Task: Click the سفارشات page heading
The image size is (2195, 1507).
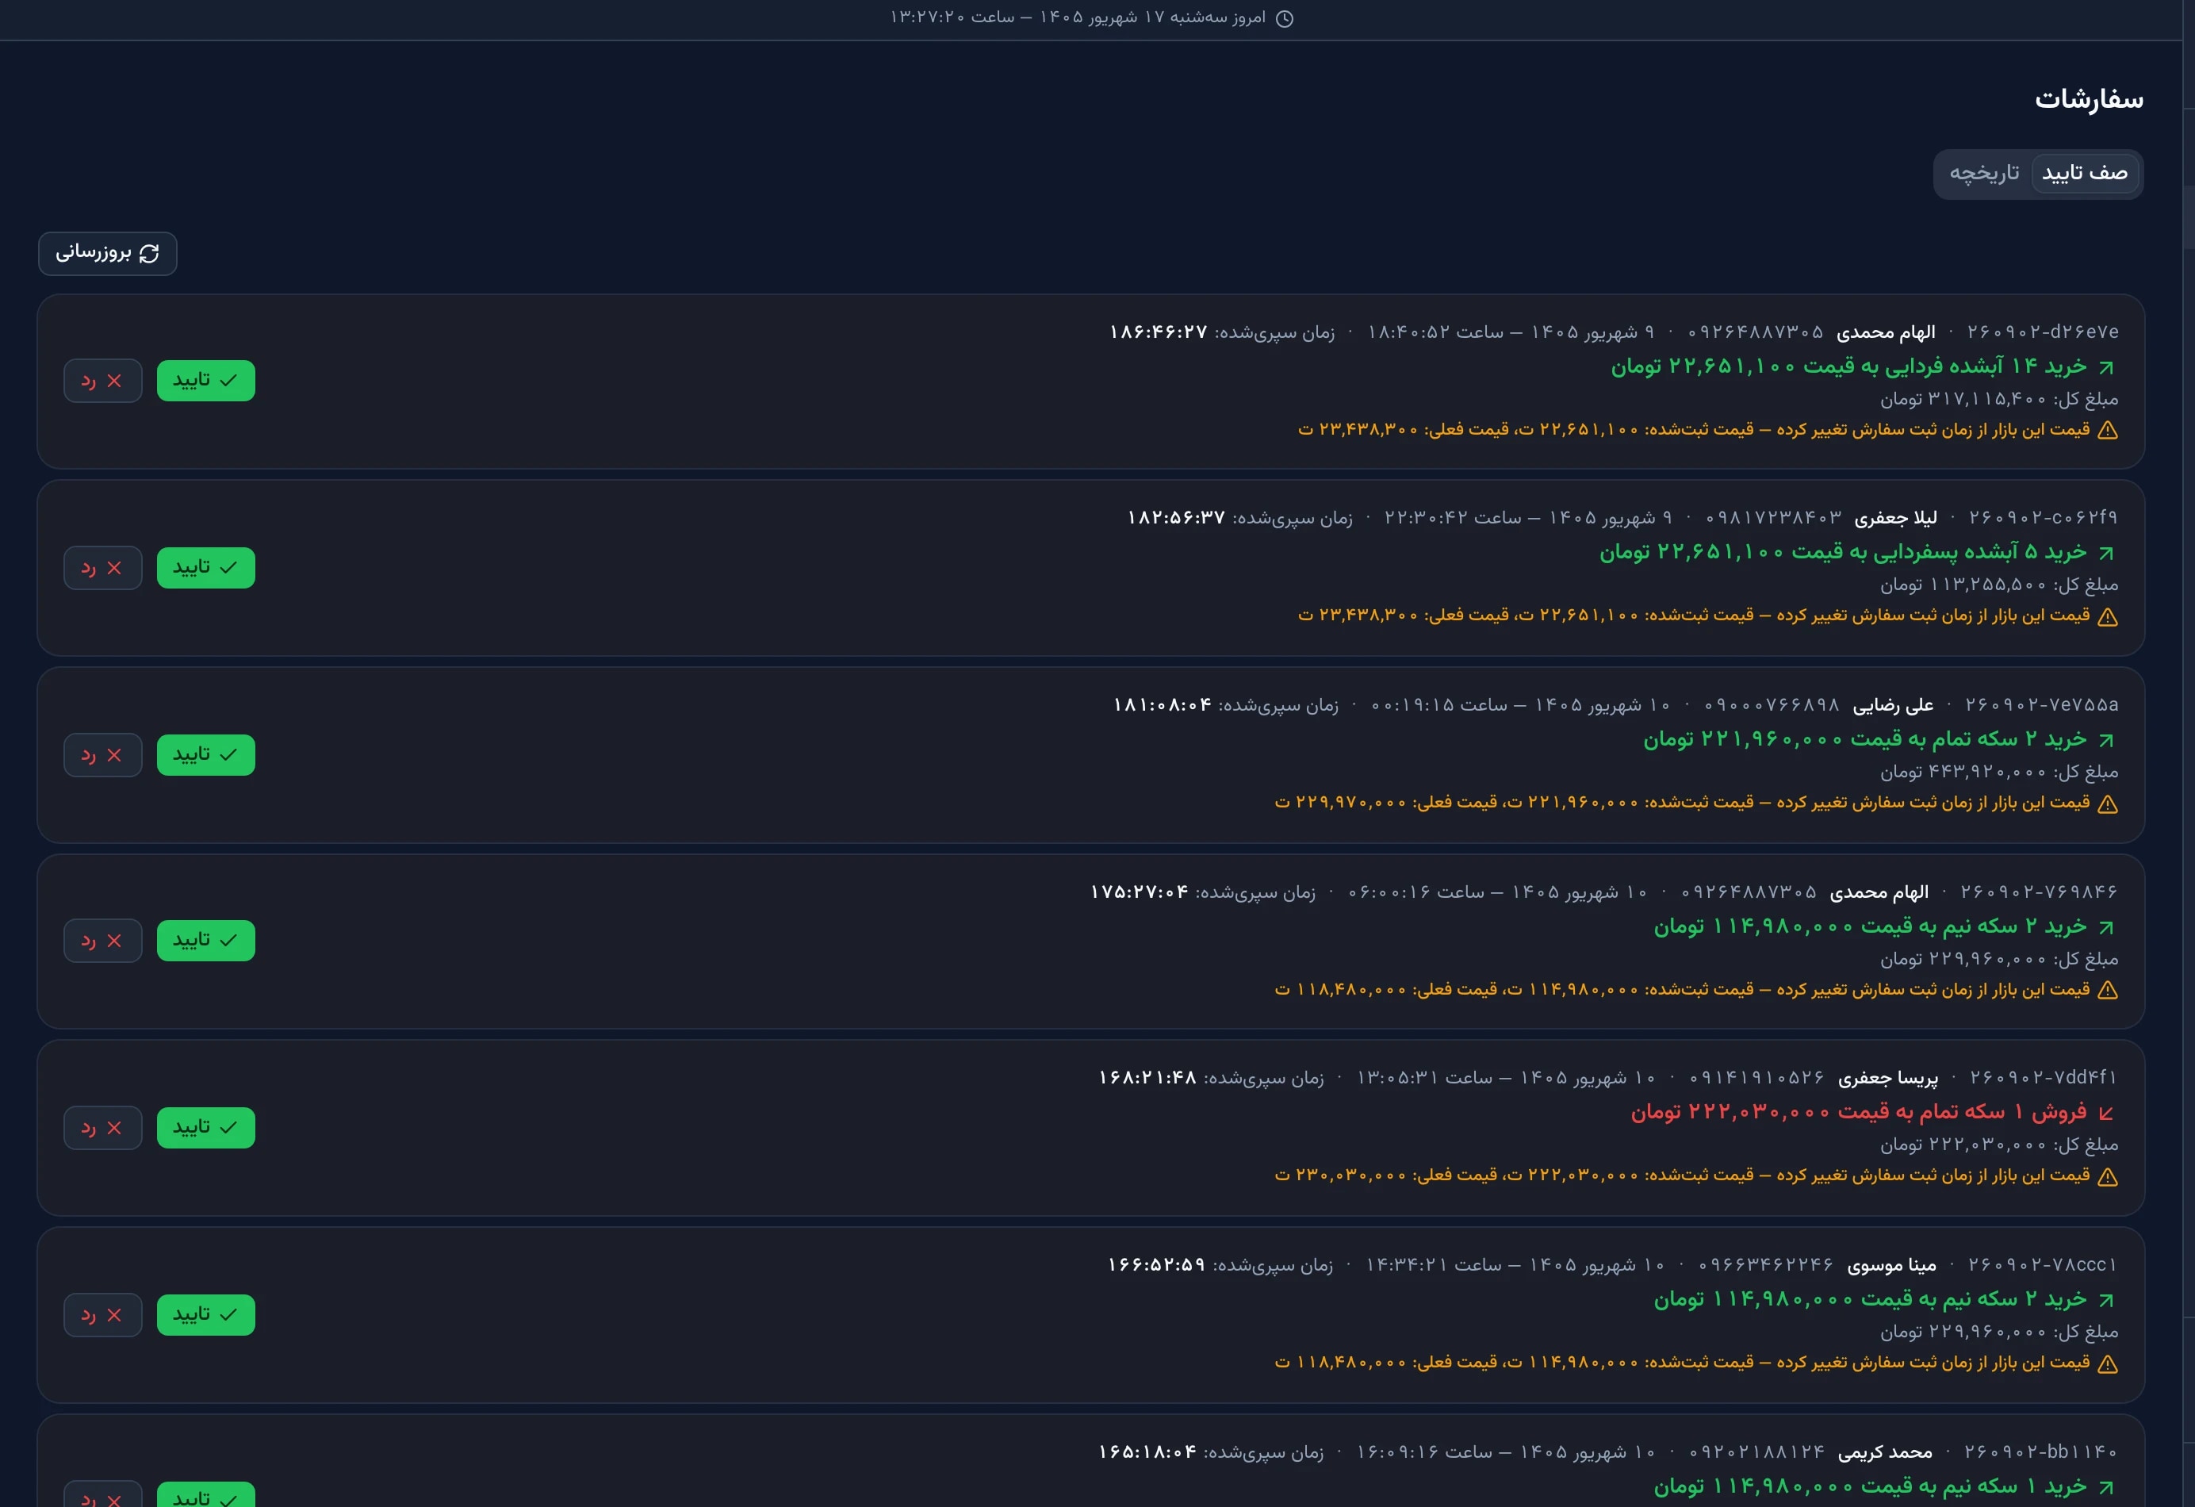Action: (x=2088, y=99)
